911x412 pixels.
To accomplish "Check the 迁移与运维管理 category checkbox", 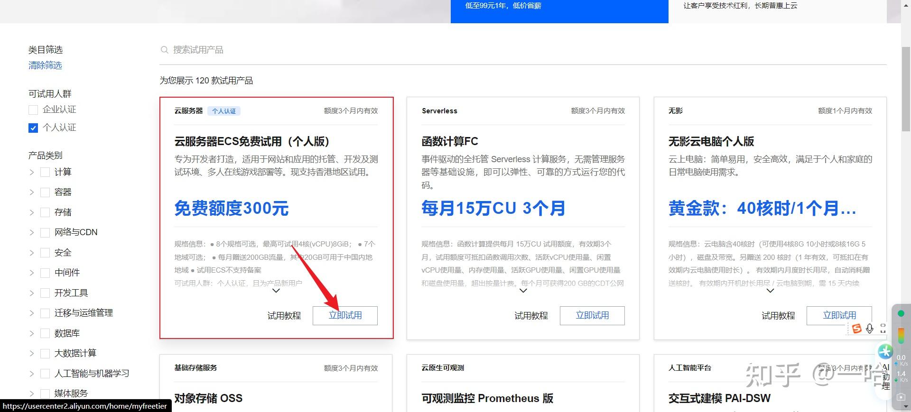I will 45,313.
